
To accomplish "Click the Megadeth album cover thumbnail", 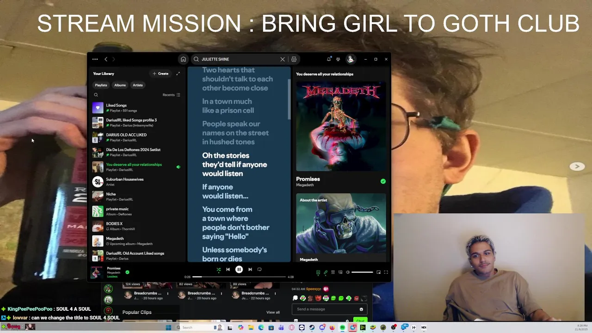I will 341,126.
